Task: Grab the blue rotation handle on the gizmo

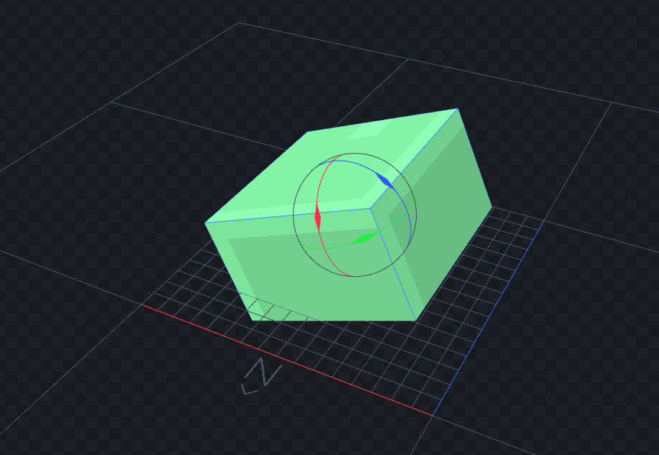Action: pos(385,180)
